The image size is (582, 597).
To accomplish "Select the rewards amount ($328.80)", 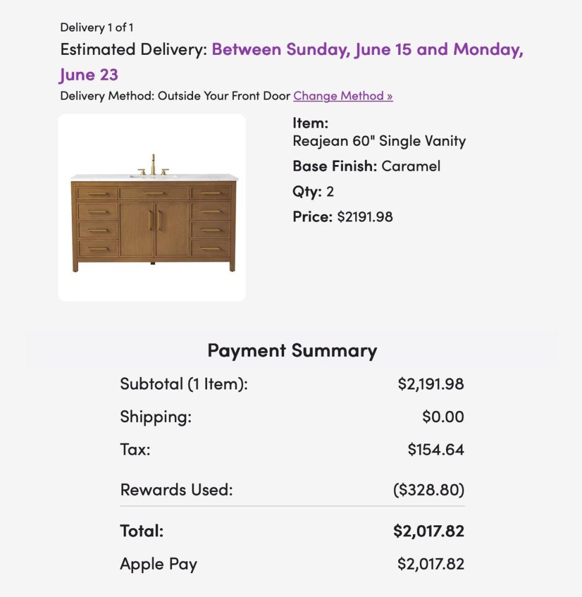I will point(429,490).
